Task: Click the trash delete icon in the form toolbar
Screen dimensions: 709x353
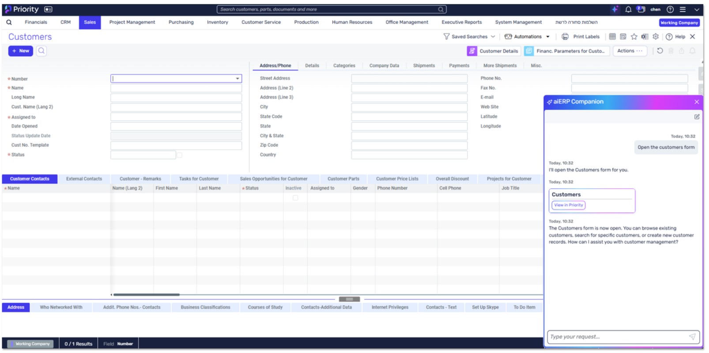Action: pos(671,51)
